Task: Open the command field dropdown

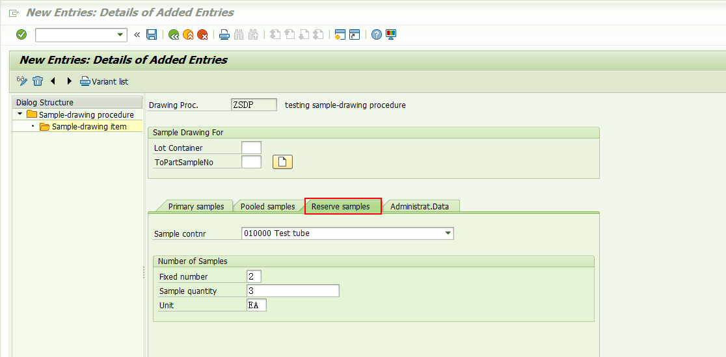Action: point(120,34)
